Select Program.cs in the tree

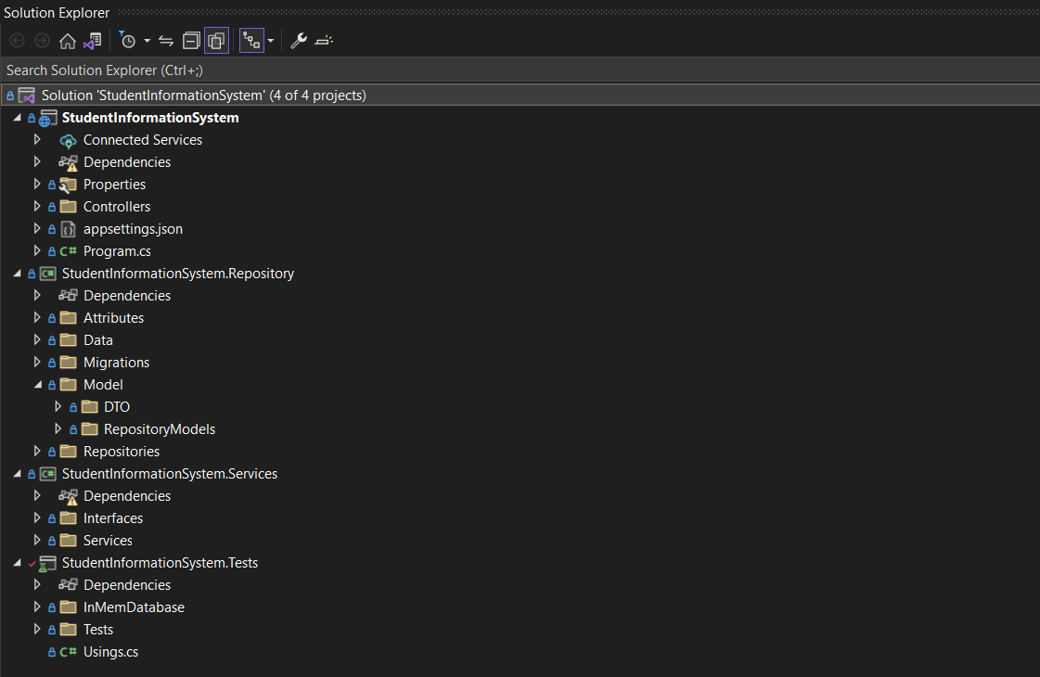pyautogui.click(x=117, y=250)
